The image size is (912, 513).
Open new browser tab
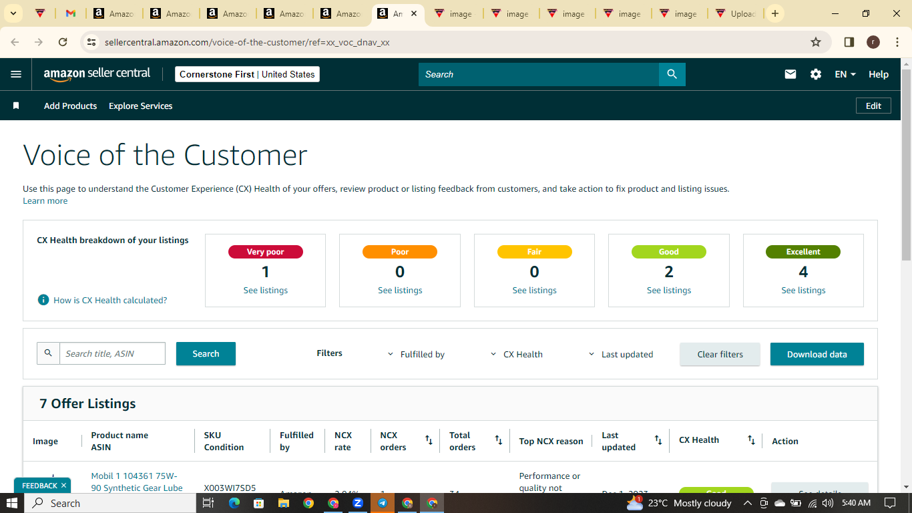coord(774,13)
